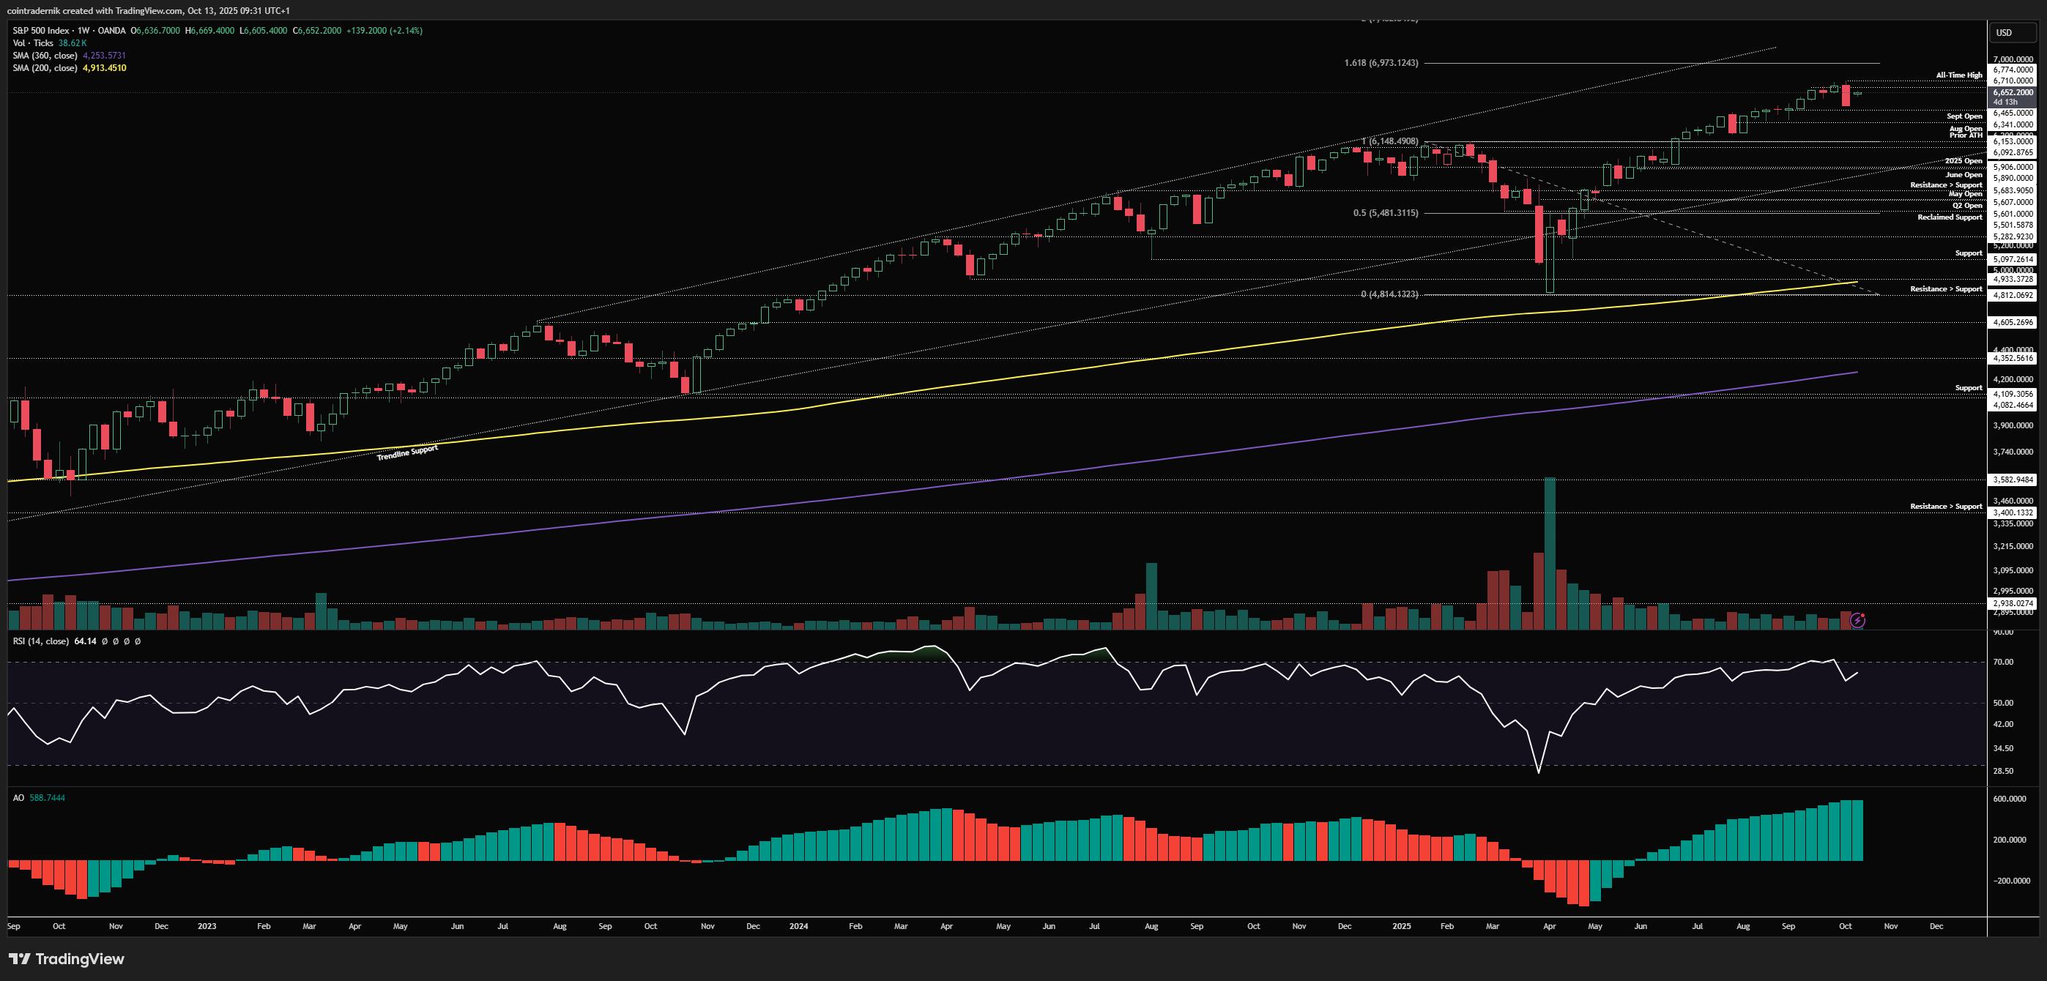
Task: Click the current price label 6,652.2000
Action: pyautogui.click(x=2013, y=92)
